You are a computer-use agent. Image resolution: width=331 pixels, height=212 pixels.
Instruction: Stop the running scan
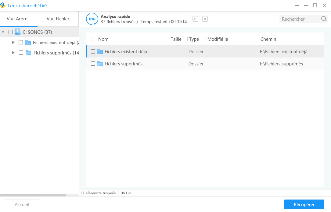click(205, 19)
